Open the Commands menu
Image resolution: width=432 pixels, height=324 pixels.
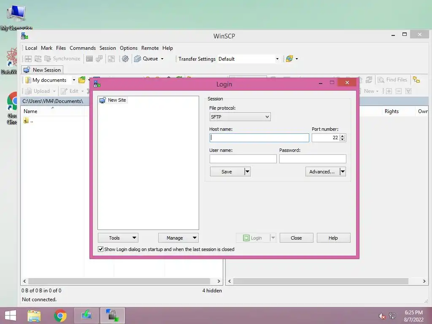point(83,48)
